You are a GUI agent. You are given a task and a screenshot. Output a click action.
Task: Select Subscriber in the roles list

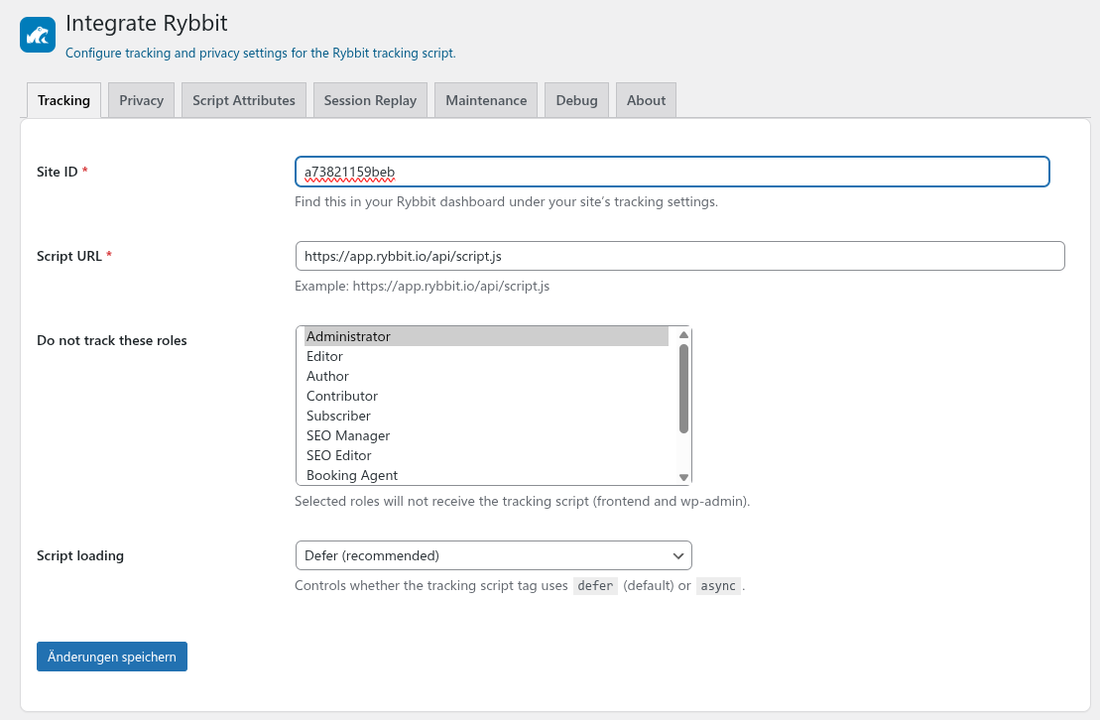coord(486,417)
